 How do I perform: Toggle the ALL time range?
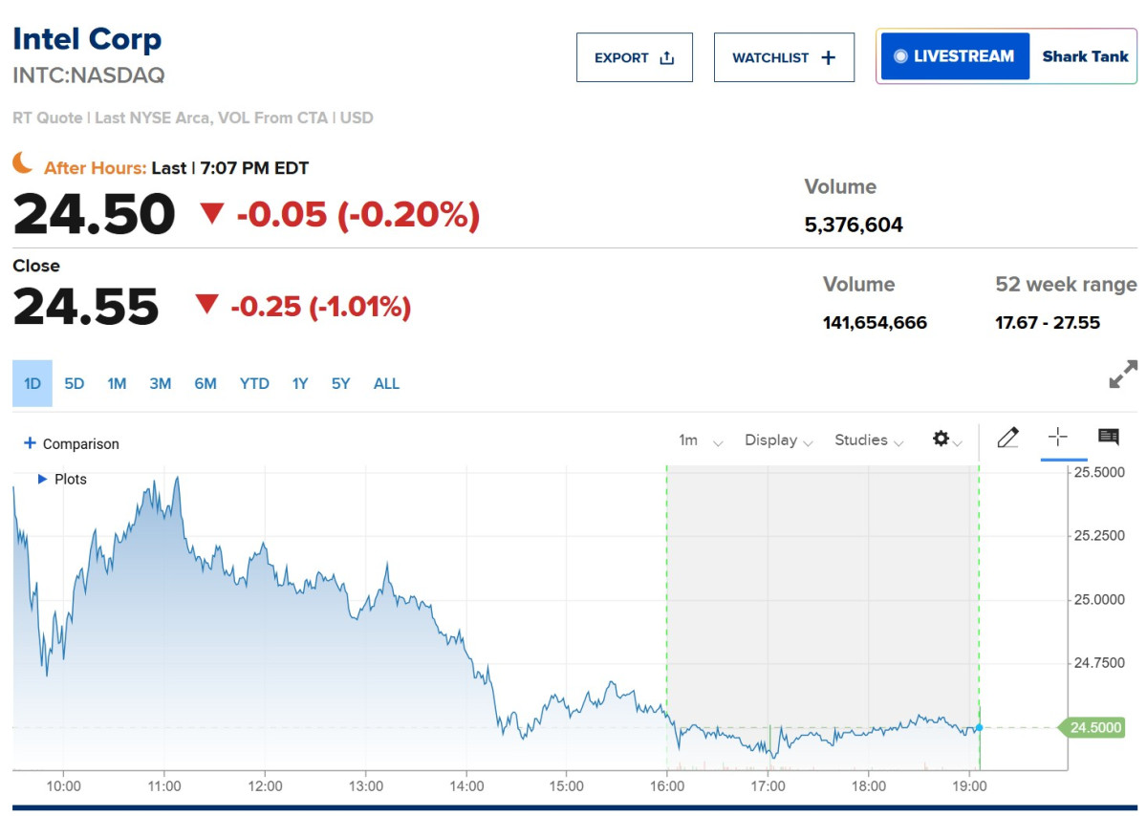[x=386, y=384]
